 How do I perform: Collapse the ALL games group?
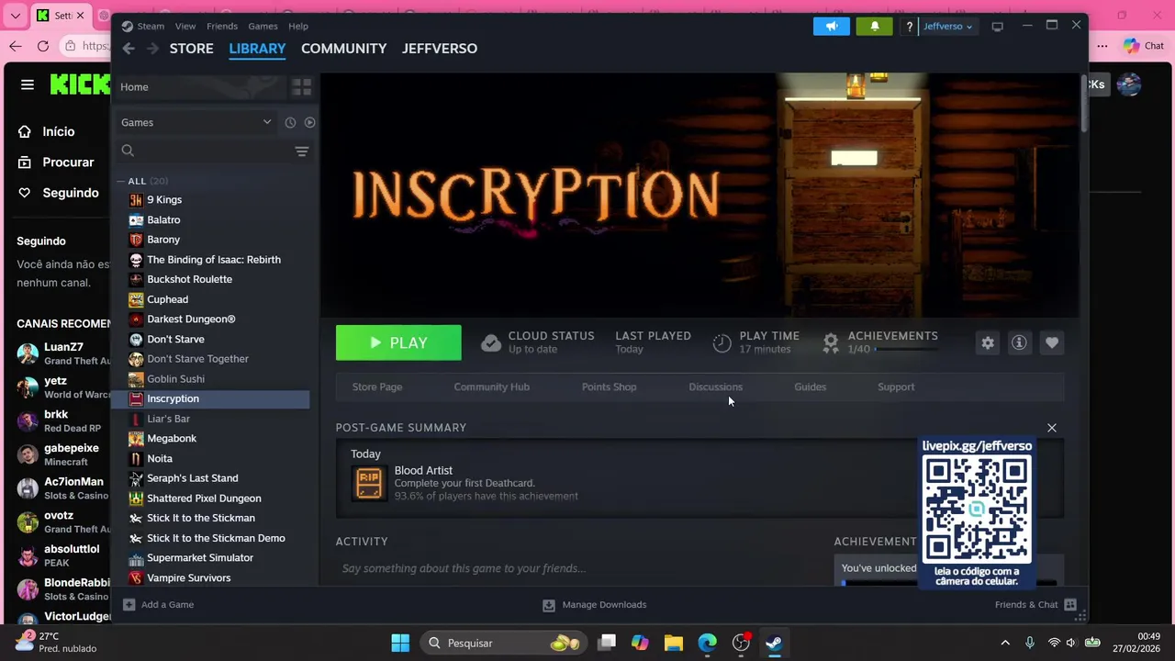[120, 182]
